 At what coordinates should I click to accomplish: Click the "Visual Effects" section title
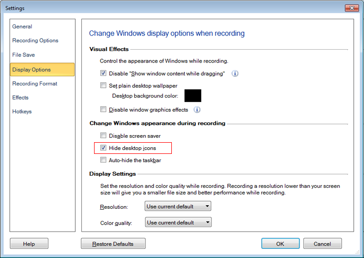pos(109,49)
